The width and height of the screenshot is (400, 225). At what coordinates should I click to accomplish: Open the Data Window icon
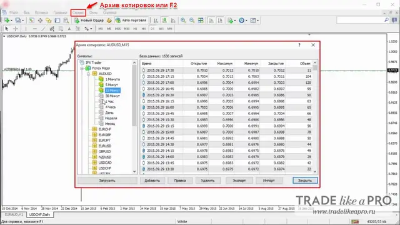click(40, 20)
